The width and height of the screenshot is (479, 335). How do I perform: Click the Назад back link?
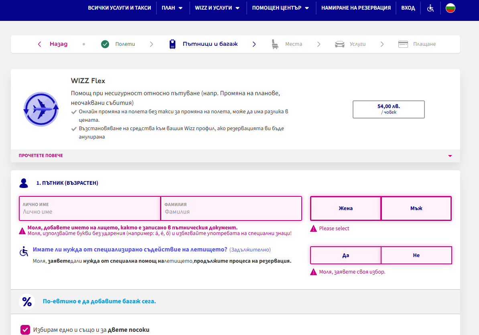(59, 44)
